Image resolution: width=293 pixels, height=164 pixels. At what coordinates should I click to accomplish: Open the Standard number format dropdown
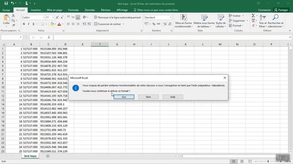click(170, 17)
